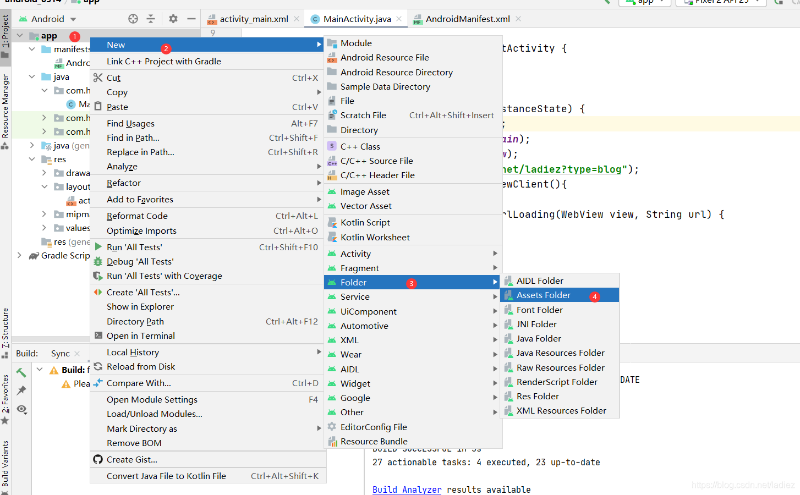800x495 pixels.
Task: Close the MainActivity.java tab
Action: pyautogui.click(x=399, y=19)
